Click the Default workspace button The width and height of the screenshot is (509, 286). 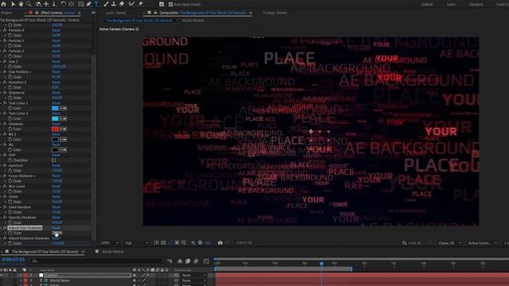[427, 4]
